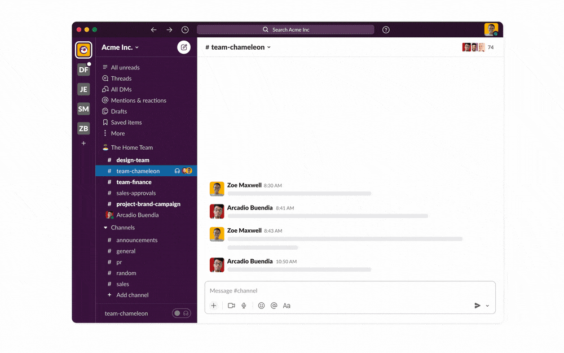The height and width of the screenshot is (353, 564).
Task: Open send options dropdown arrow
Action: pyautogui.click(x=487, y=306)
